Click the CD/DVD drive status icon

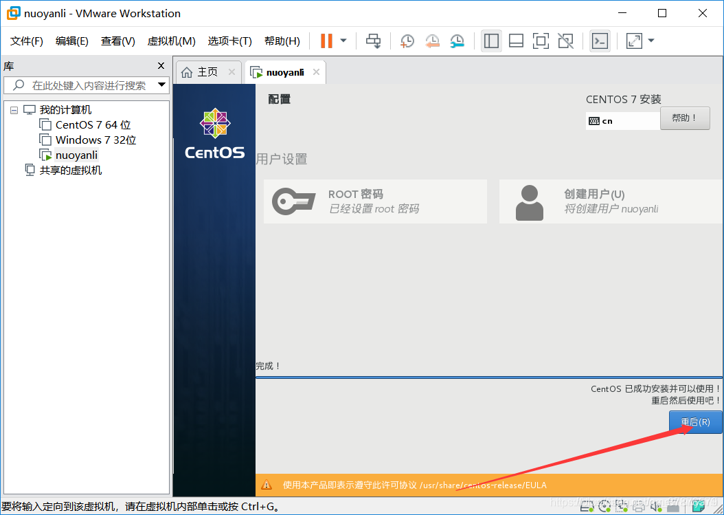point(604,507)
